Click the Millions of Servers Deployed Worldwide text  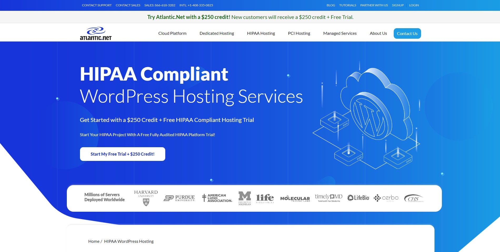point(104,197)
